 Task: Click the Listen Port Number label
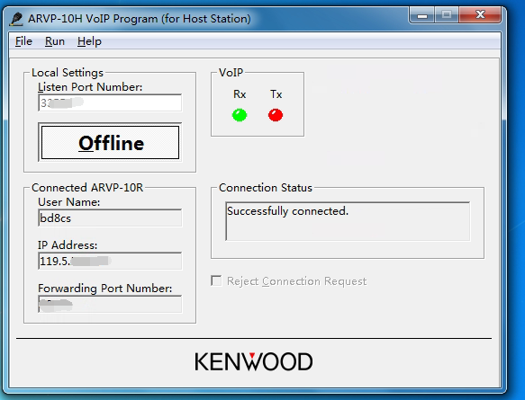click(x=90, y=87)
